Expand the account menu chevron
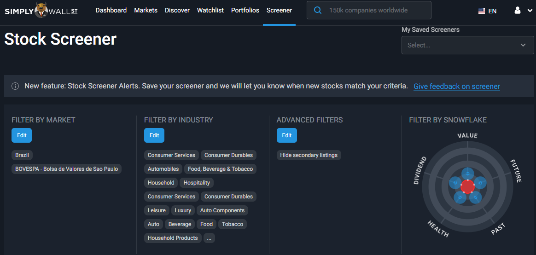This screenshot has width=536, height=255. (x=530, y=11)
